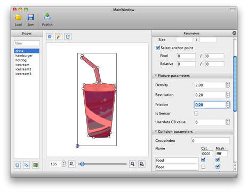Click the Friction value stepper

point(228,105)
